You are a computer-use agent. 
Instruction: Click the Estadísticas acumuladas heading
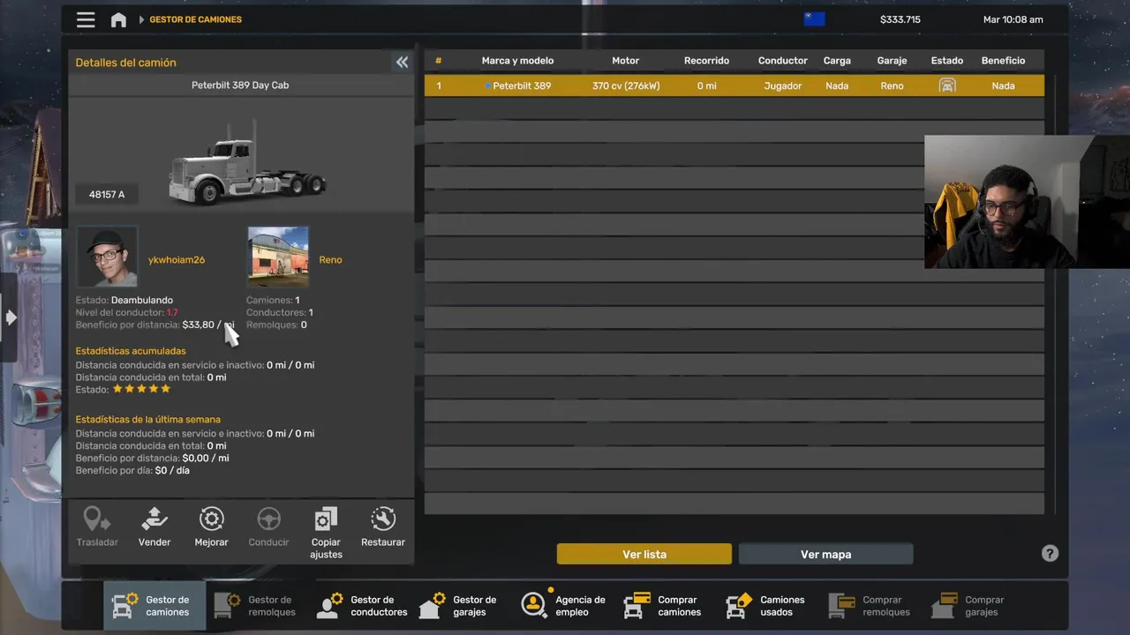tap(131, 351)
